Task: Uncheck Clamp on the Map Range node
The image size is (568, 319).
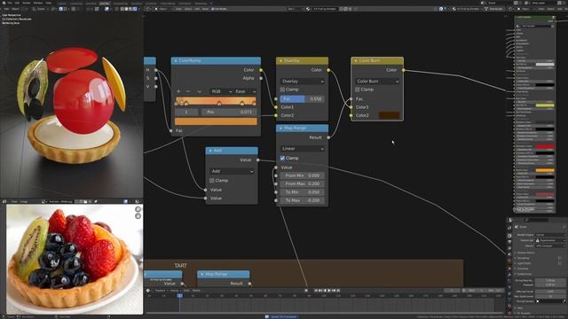Action: click(x=282, y=158)
